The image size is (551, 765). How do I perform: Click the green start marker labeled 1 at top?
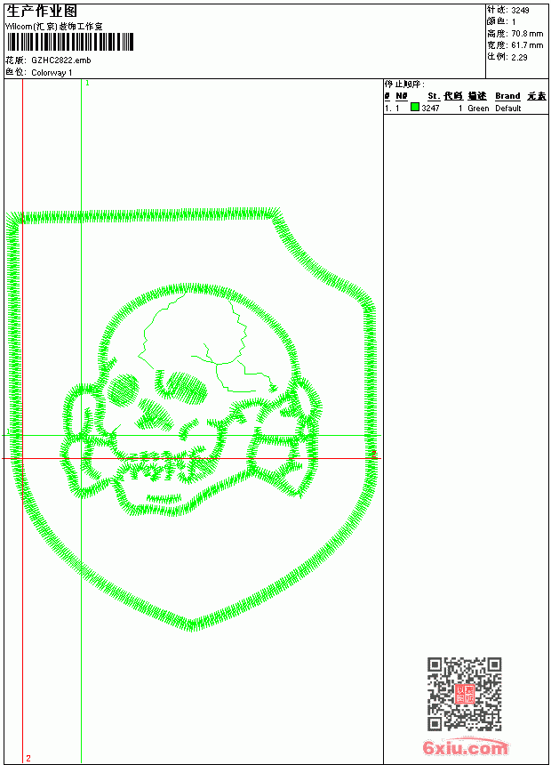87,83
